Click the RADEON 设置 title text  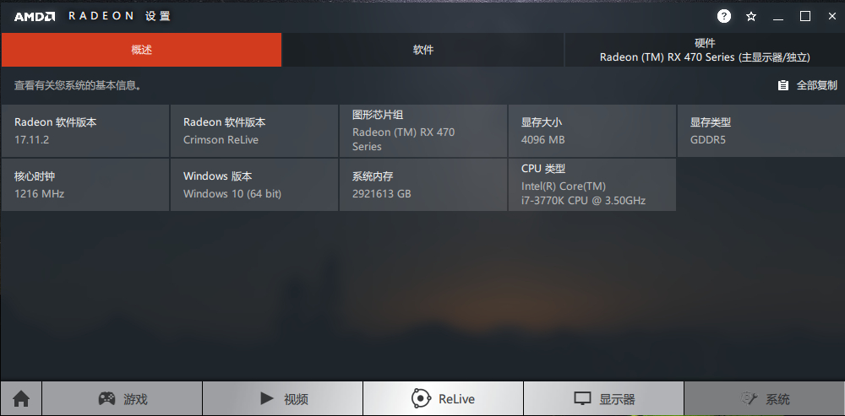pyautogui.click(x=120, y=16)
